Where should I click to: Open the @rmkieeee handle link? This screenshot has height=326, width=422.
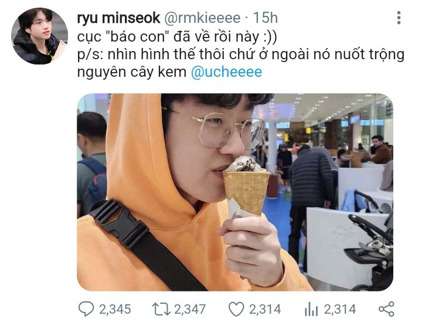coord(202,18)
